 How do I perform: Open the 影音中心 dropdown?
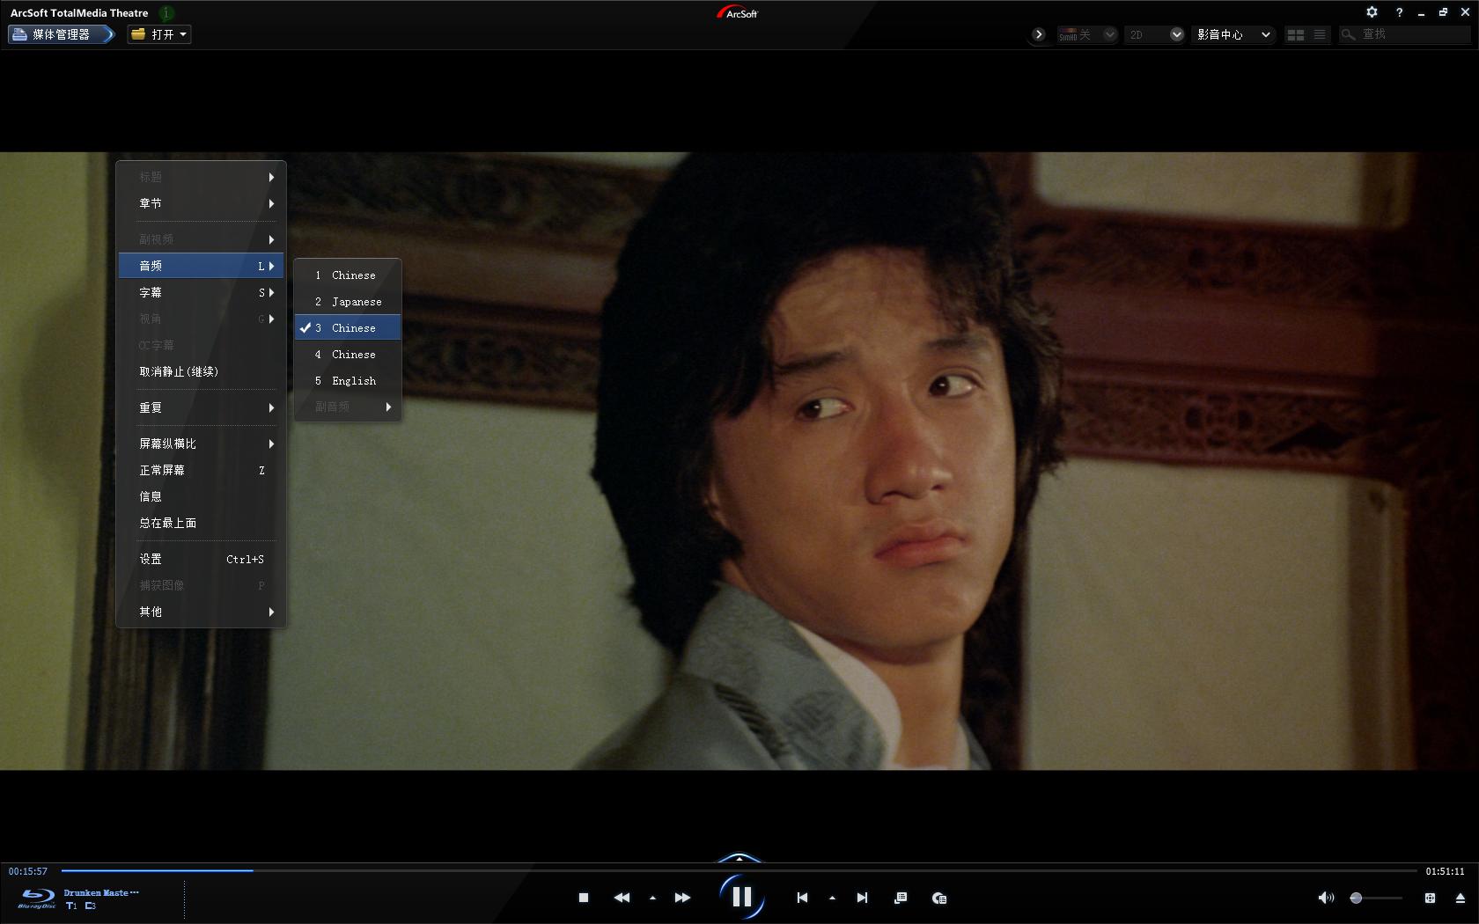tap(1233, 34)
